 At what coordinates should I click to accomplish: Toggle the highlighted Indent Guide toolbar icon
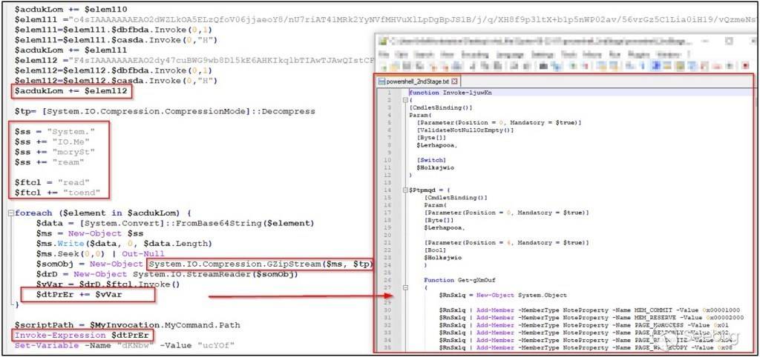656,66
